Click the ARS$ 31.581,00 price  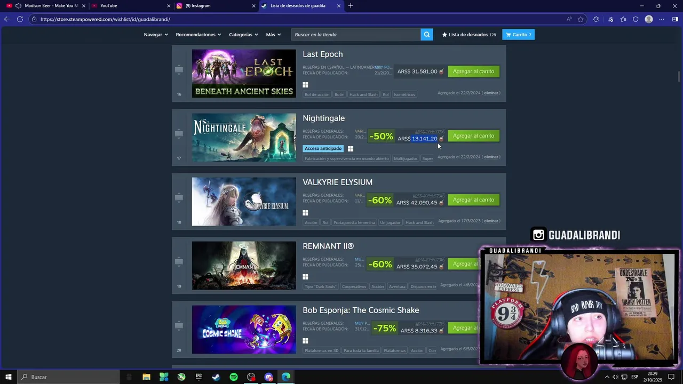[x=417, y=71]
